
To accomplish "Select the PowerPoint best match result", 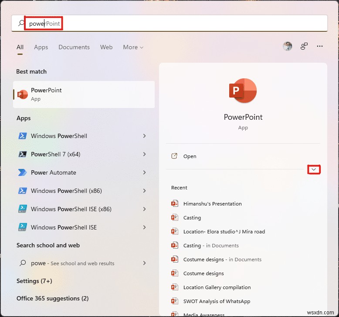I will (84, 94).
